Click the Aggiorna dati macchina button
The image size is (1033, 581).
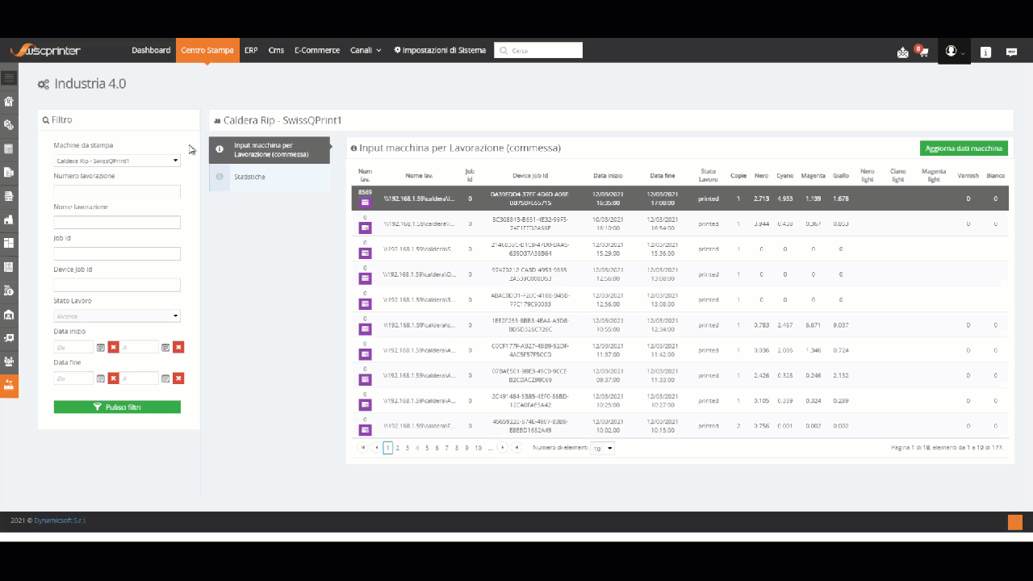(964, 148)
